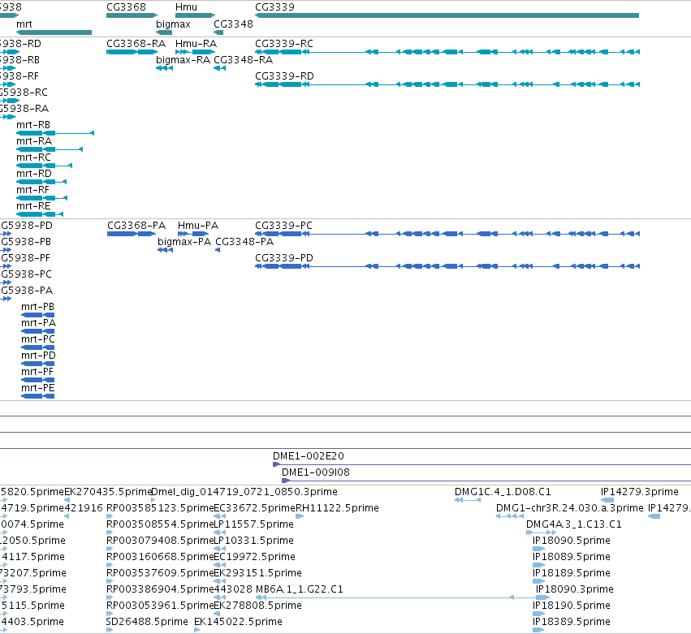Select EST RP003053961.5prime
The height and width of the screenshot is (634, 691).
tap(110, 615)
